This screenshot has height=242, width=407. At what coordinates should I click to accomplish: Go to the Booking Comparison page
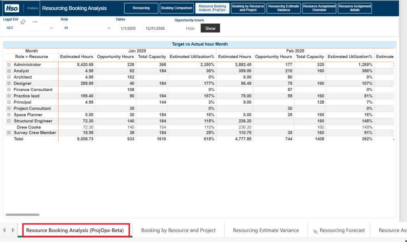pyautogui.click(x=177, y=8)
